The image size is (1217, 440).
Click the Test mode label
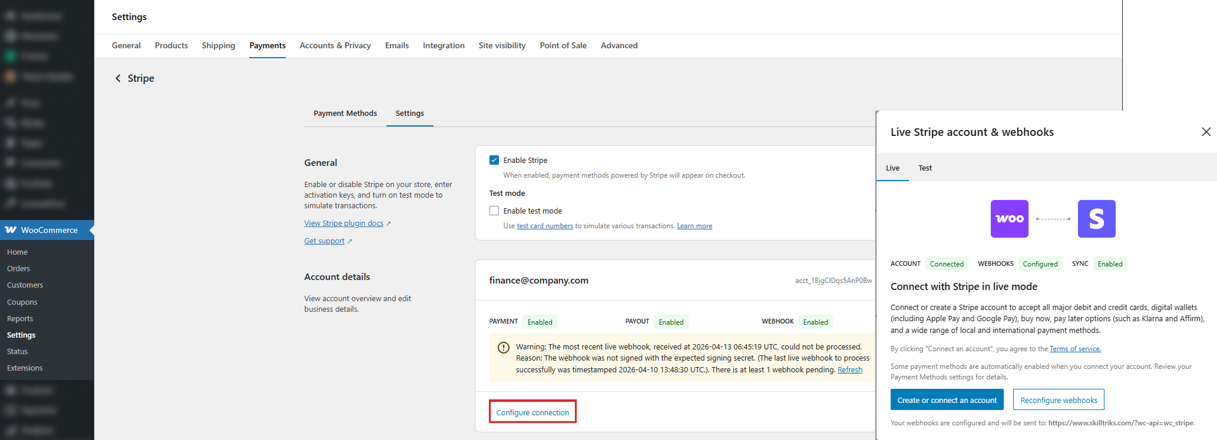coord(507,193)
